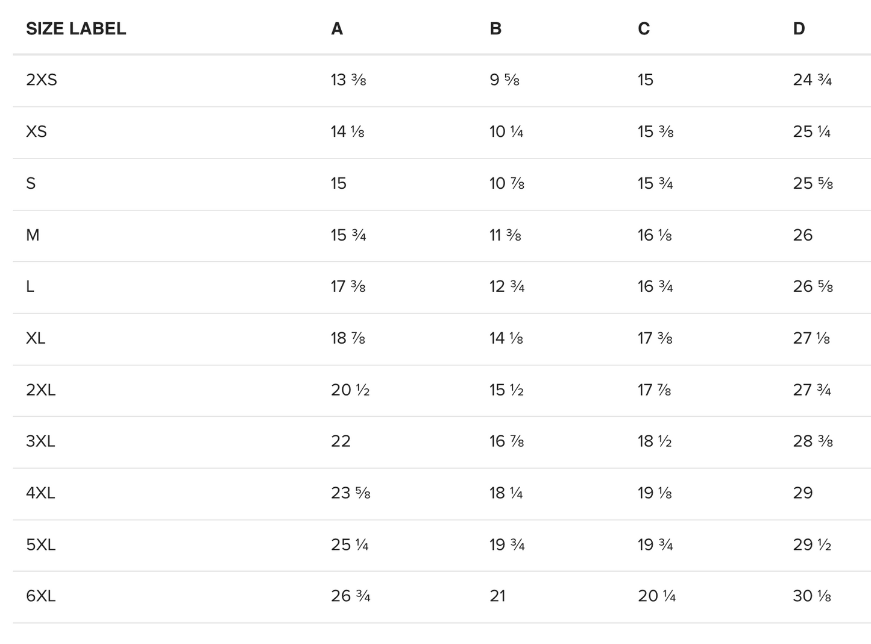Select the 21 value in the 6XL row

point(498,596)
